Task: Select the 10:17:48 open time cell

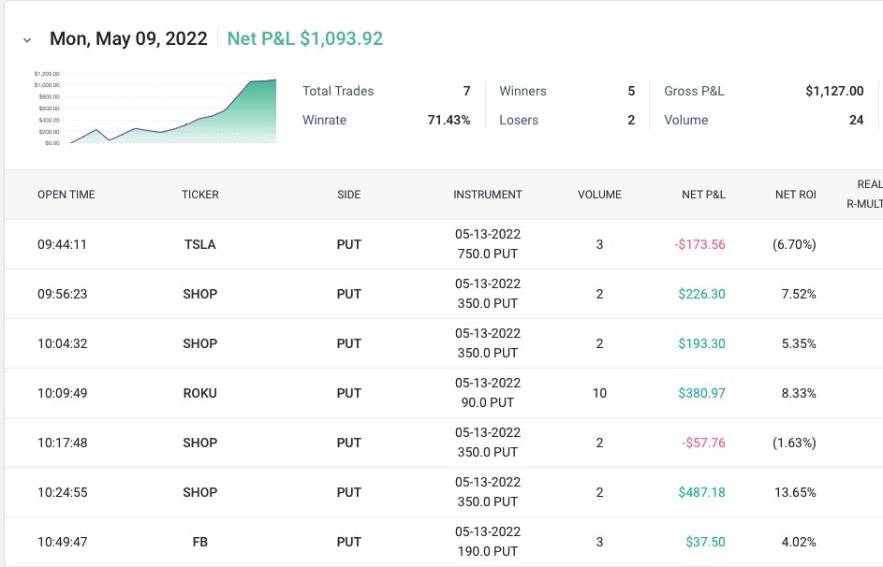Action: 62,443
